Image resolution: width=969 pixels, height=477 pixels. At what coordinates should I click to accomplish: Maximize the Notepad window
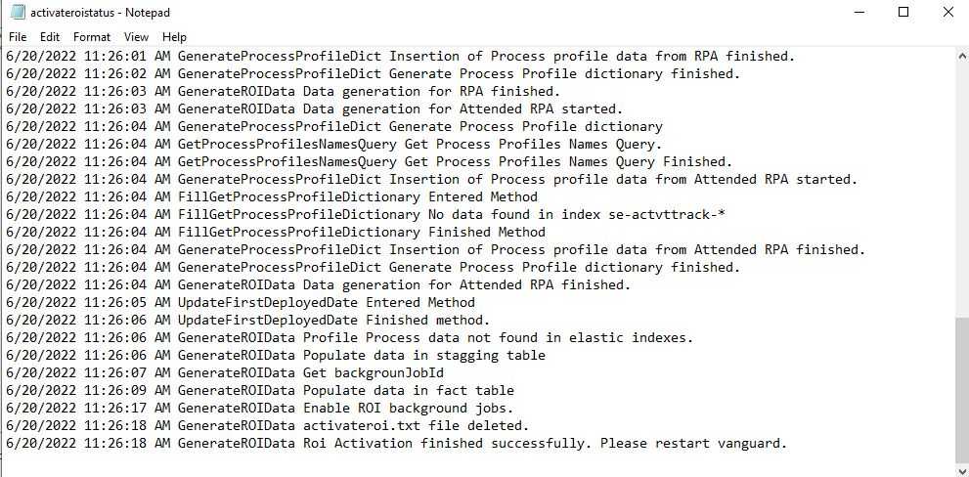point(903,12)
